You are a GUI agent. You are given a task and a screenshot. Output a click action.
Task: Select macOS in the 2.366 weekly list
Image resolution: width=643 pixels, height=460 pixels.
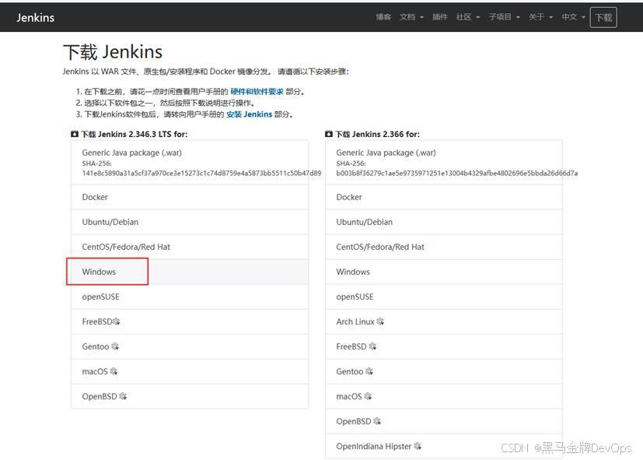coord(444,396)
